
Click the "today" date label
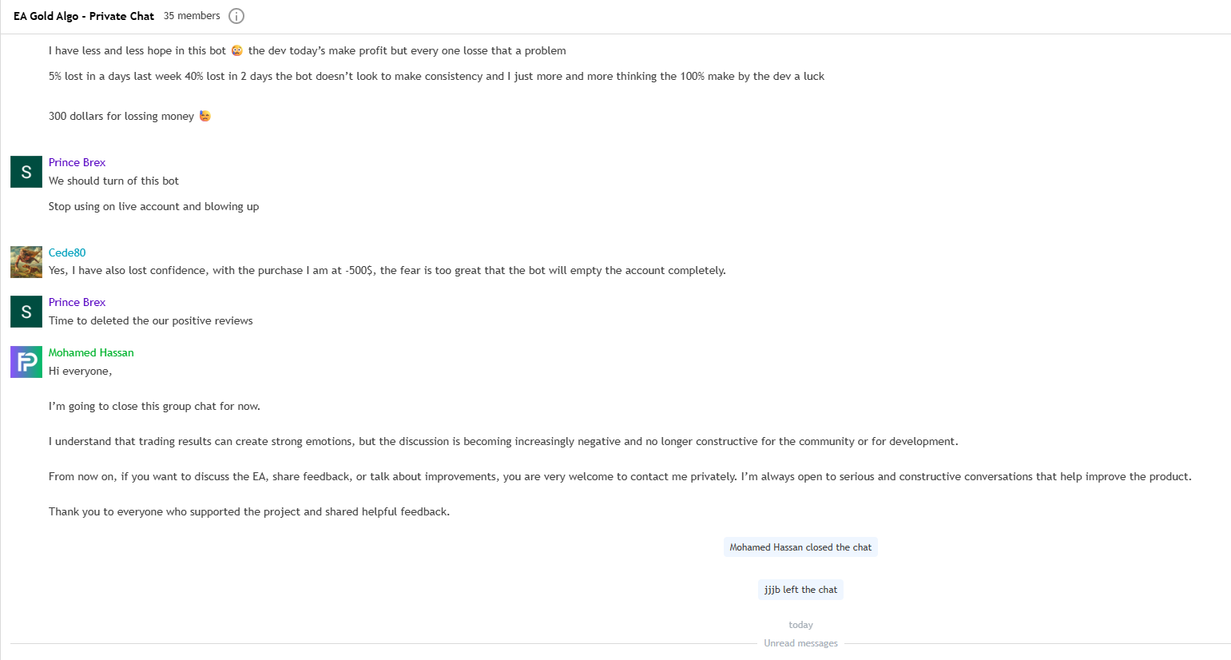pos(800,625)
